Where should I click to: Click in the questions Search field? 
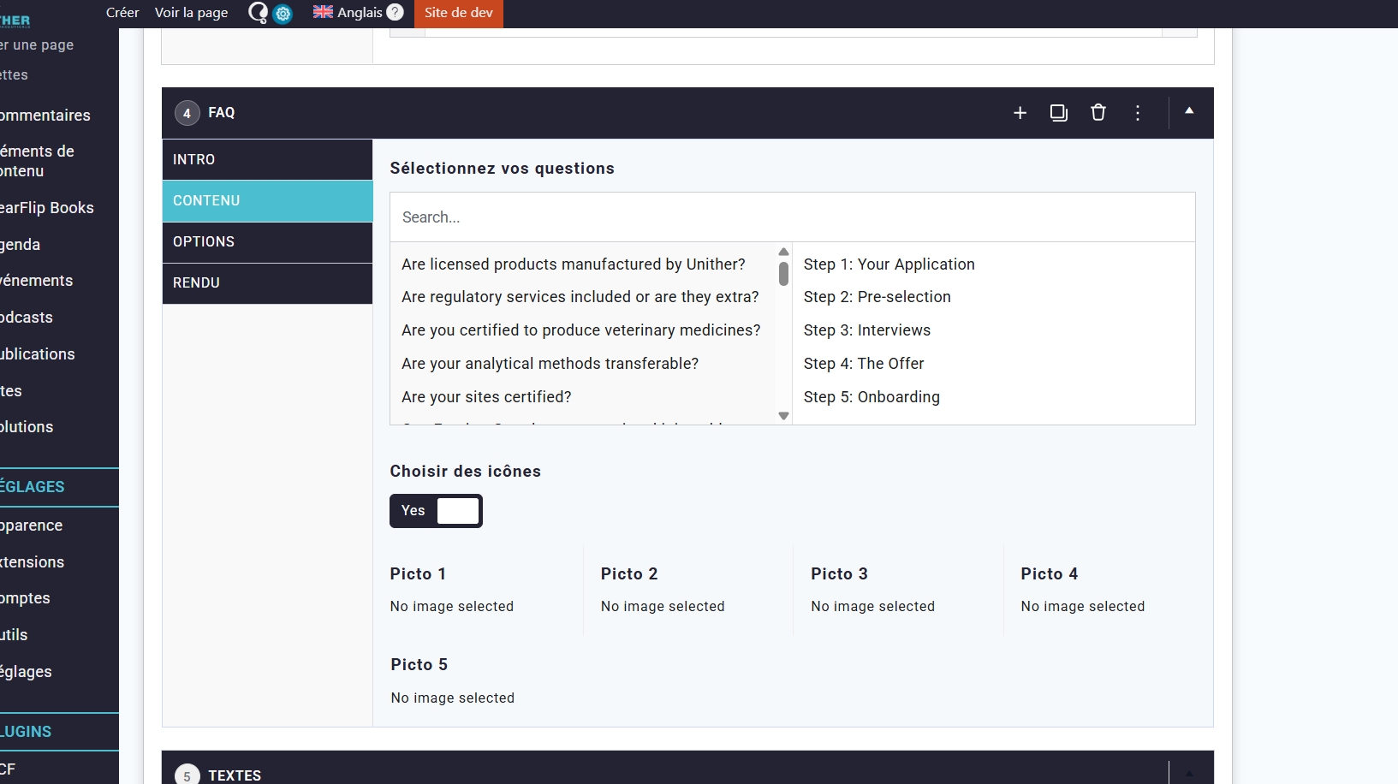(792, 217)
